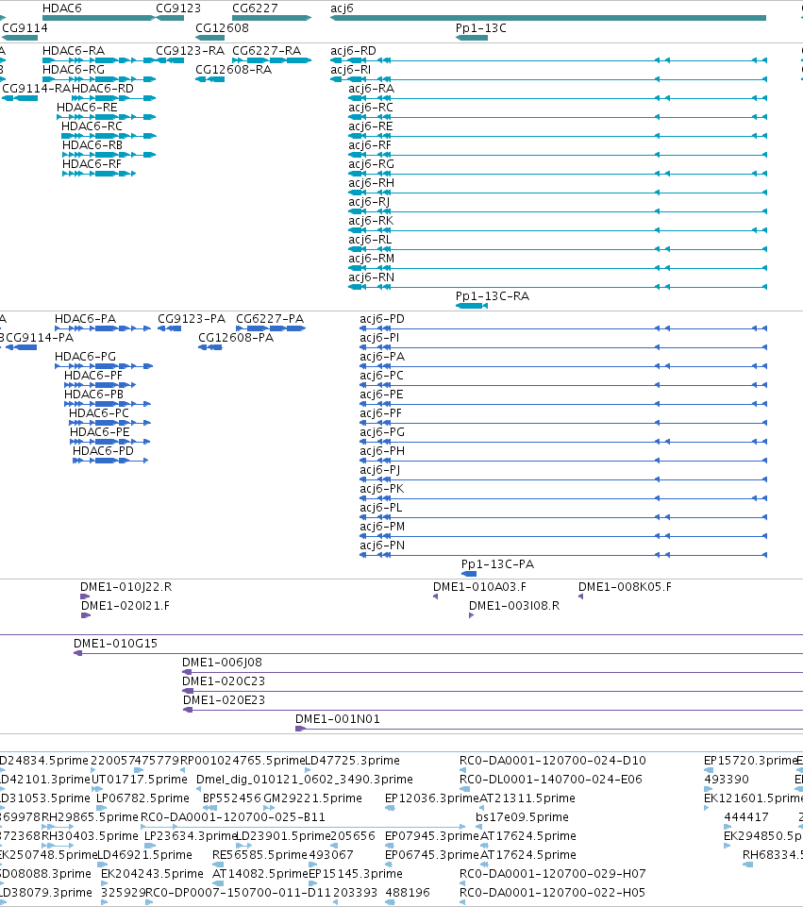803x907 pixels.
Task: Click transcript Pp1-13C-RA
Action: (x=492, y=296)
